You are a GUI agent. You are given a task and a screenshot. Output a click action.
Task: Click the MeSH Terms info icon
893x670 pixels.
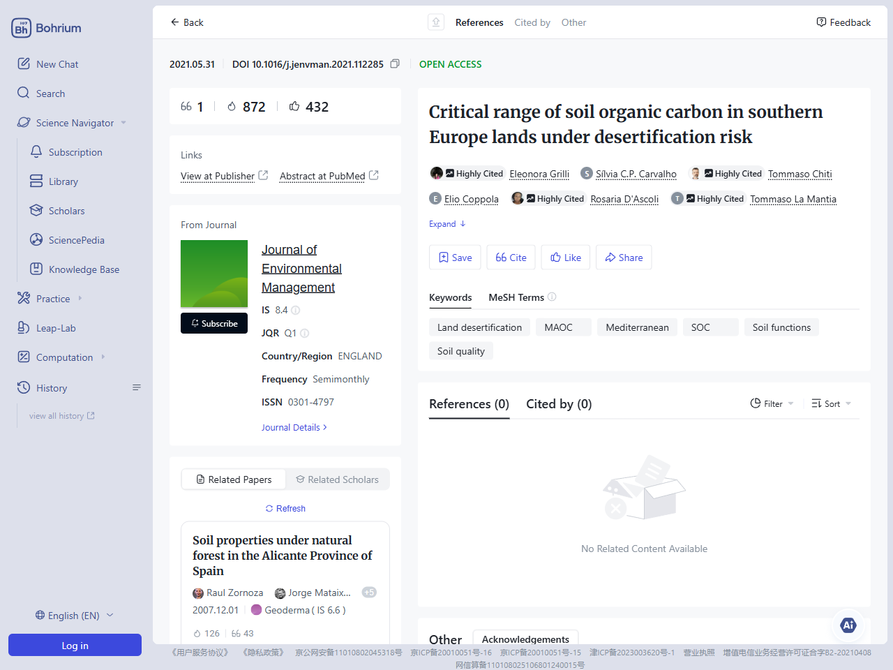pos(552,297)
